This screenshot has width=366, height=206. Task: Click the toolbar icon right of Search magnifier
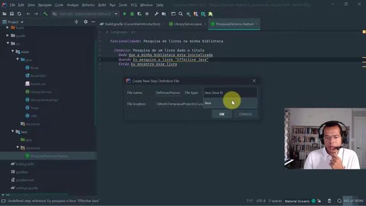pos(188,14)
